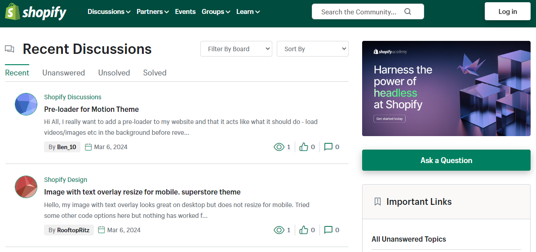Click the views eye icon on Pre-loader post
The image size is (536, 252).
[279, 147]
